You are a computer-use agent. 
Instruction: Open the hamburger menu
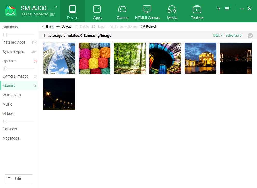point(227,8)
